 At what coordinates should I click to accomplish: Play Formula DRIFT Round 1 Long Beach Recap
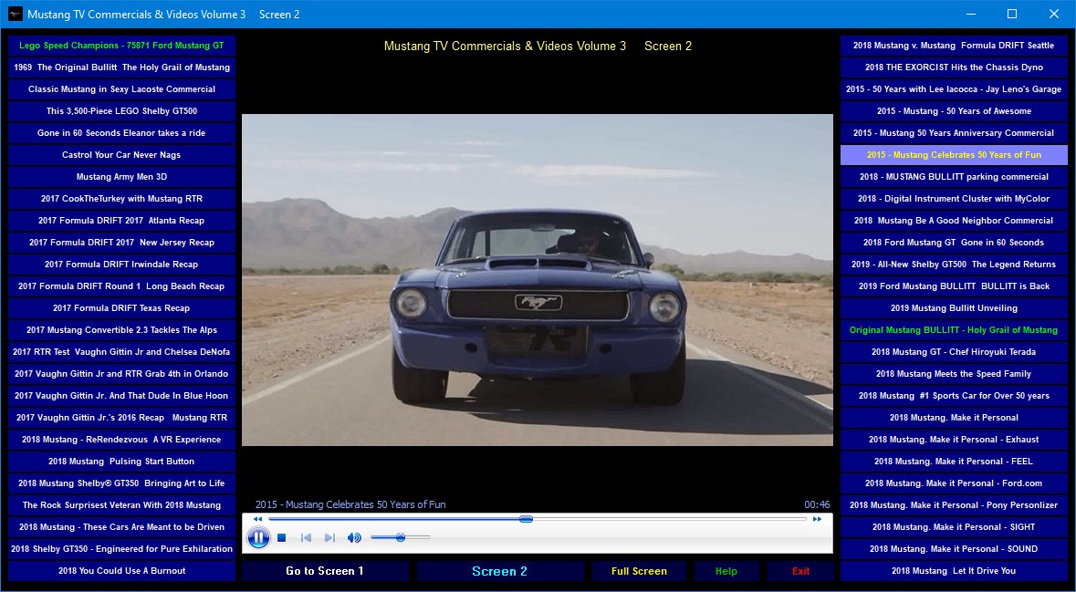pos(121,286)
